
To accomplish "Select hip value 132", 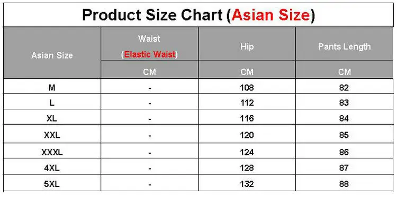I will coord(247,184).
